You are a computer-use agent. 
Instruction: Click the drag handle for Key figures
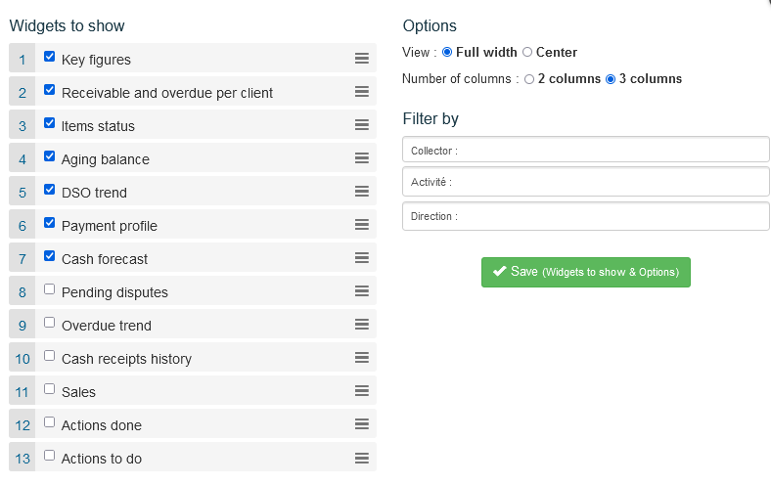coord(361,59)
